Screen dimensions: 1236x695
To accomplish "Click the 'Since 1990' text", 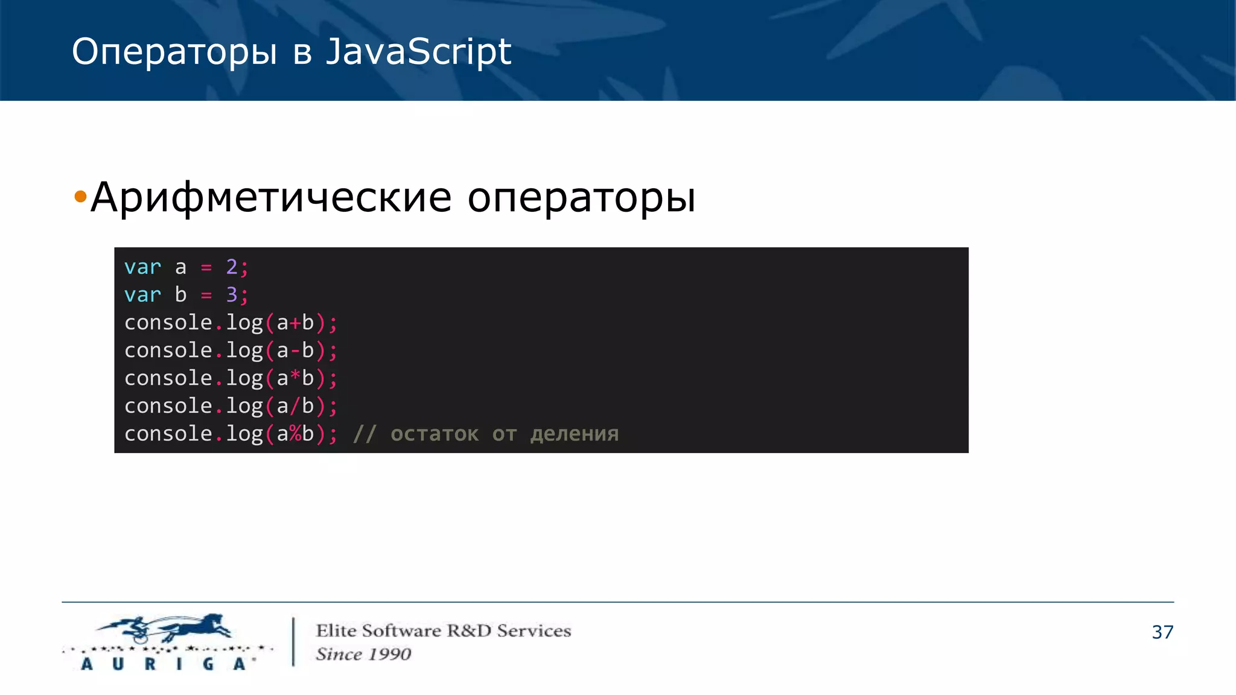I will click(363, 655).
